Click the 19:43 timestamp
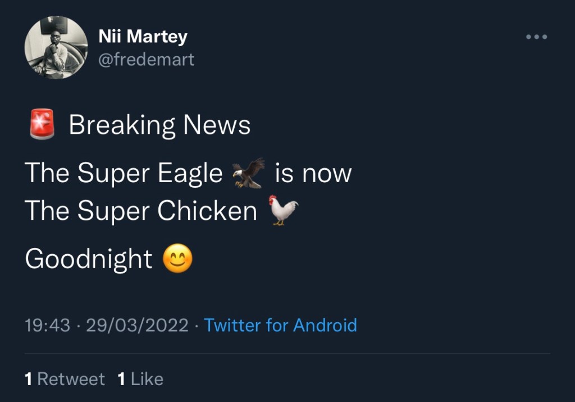Viewport: 575px width, 402px height. [48, 325]
